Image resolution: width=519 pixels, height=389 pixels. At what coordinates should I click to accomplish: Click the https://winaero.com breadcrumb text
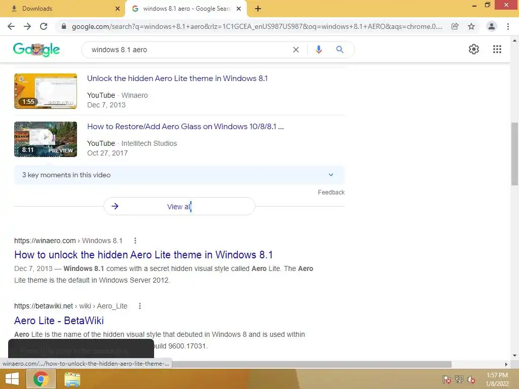pyautogui.click(x=45, y=241)
